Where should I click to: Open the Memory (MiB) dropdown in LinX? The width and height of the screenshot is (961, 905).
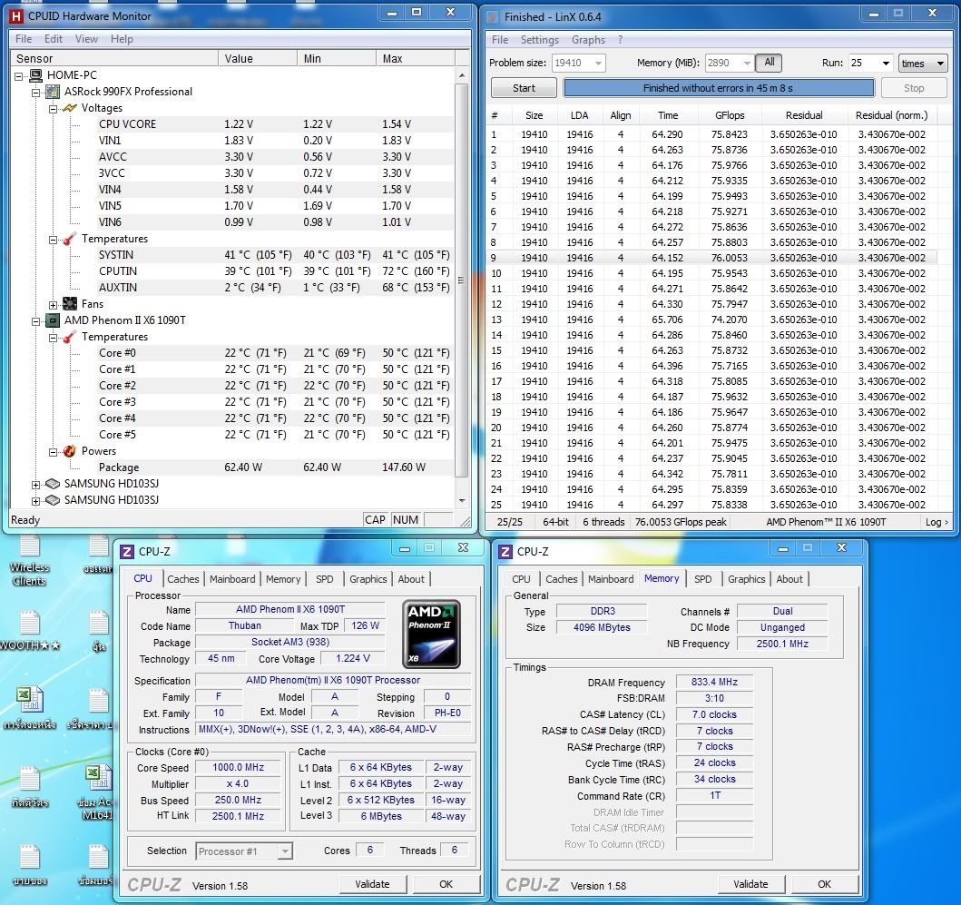[x=747, y=64]
